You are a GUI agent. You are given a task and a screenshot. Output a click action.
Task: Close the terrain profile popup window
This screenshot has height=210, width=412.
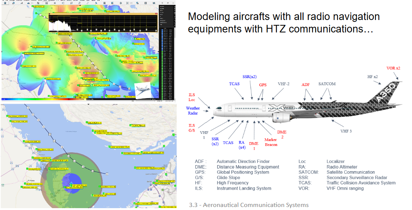coord(155,13)
